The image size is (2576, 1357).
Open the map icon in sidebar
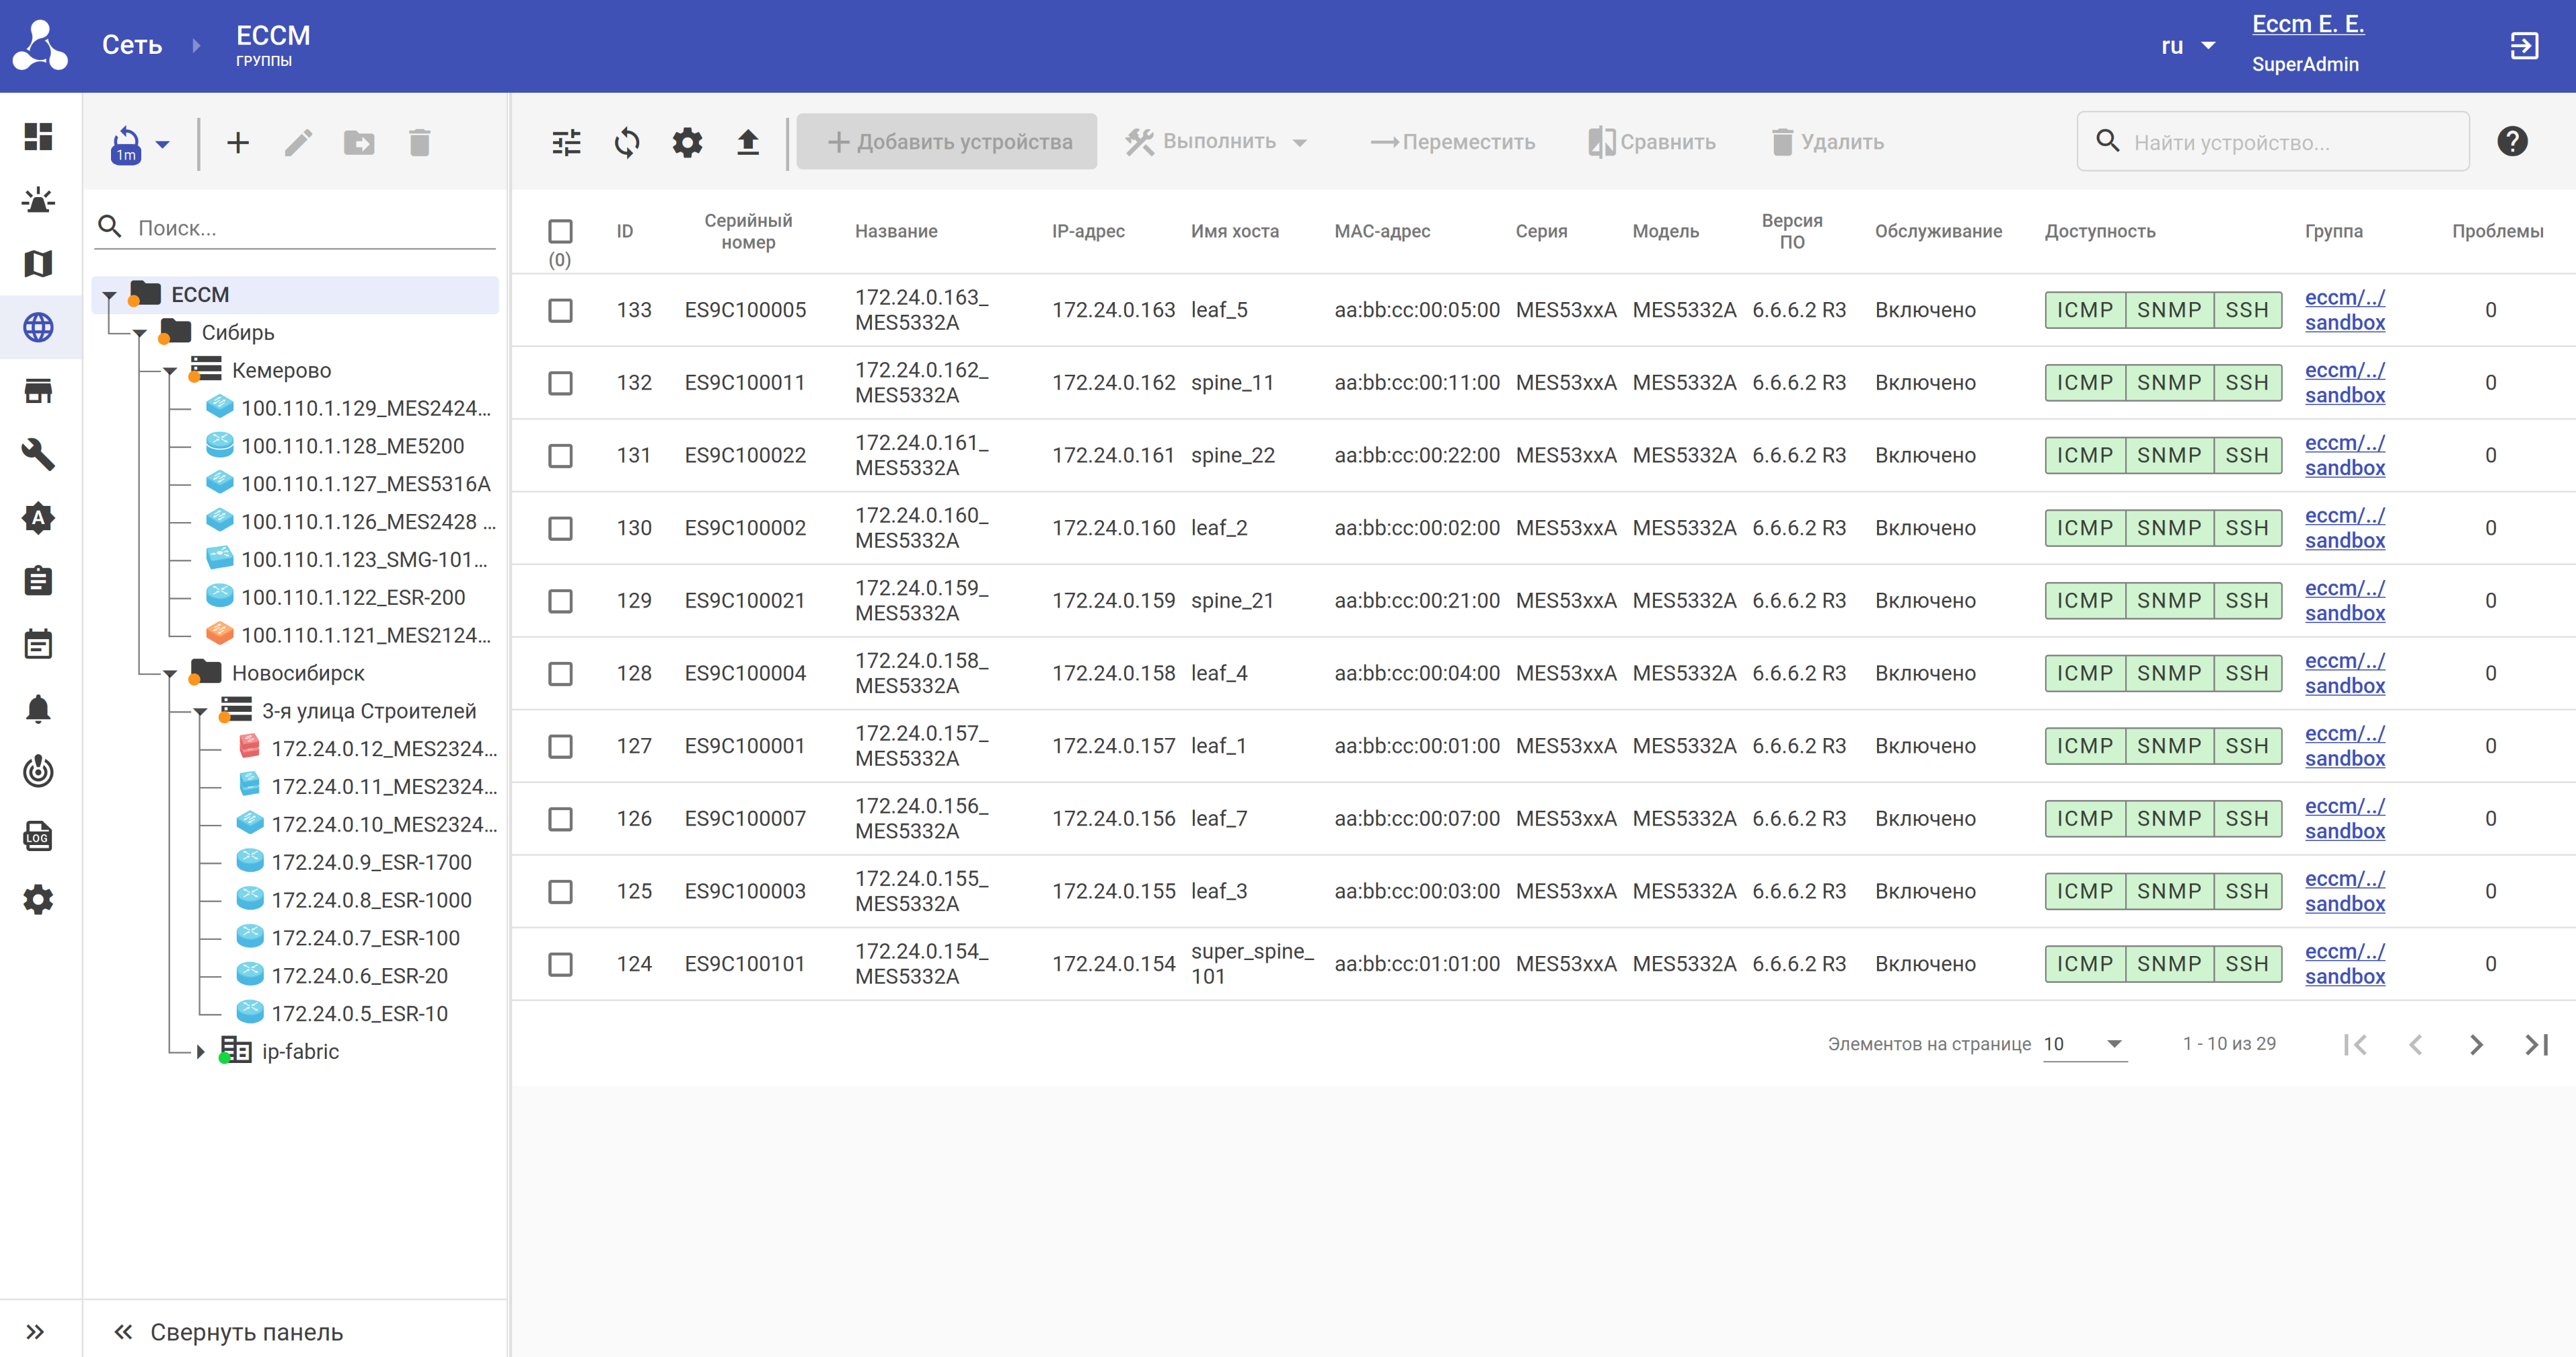click(38, 264)
